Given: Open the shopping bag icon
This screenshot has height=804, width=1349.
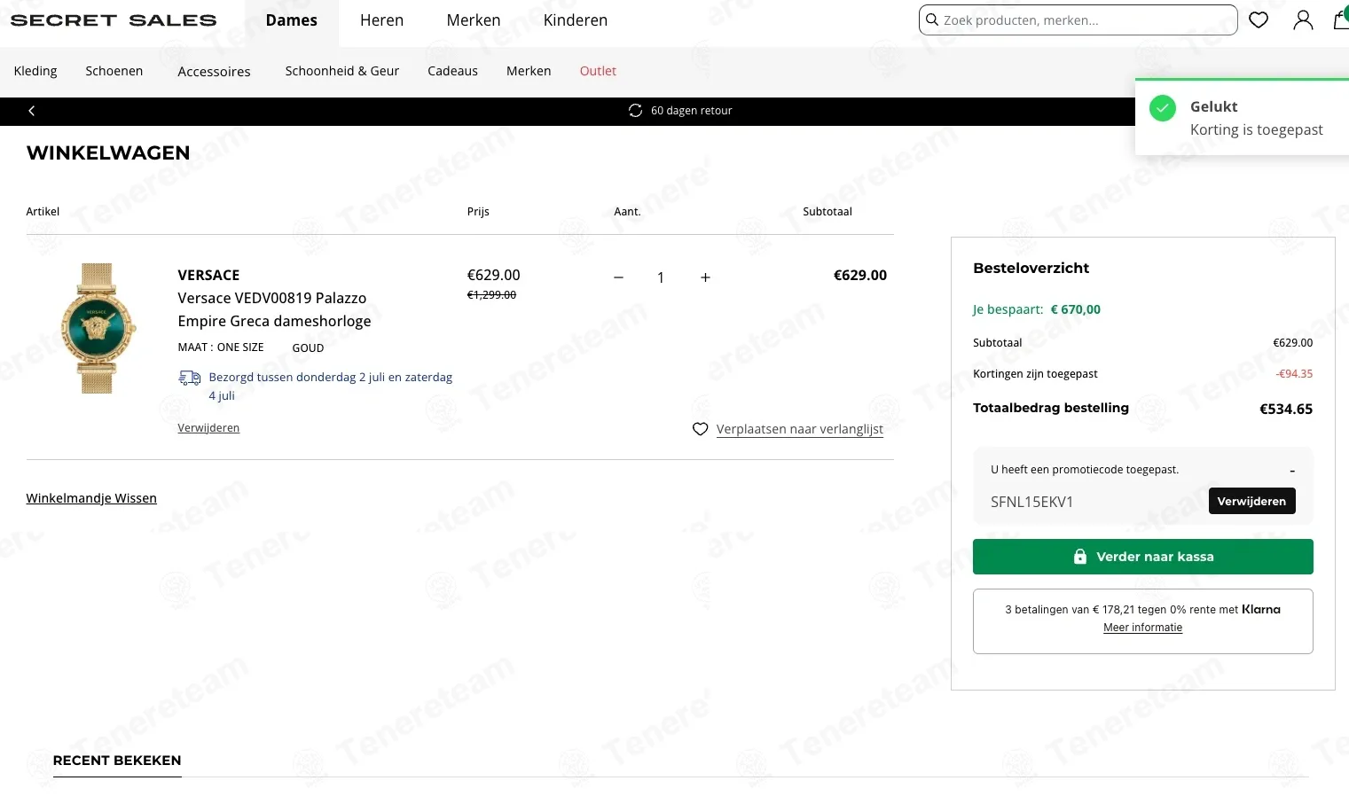Looking at the screenshot, I should coord(1341,19).
